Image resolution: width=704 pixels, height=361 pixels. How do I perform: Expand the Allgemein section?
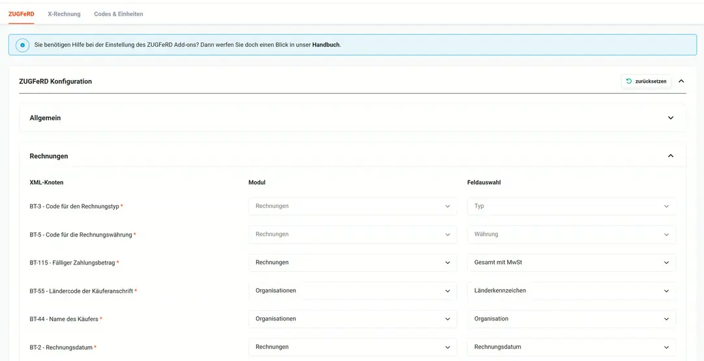(x=671, y=118)
